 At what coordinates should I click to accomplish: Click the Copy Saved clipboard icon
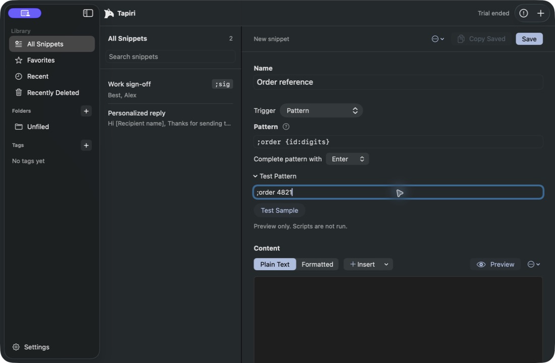461,39
